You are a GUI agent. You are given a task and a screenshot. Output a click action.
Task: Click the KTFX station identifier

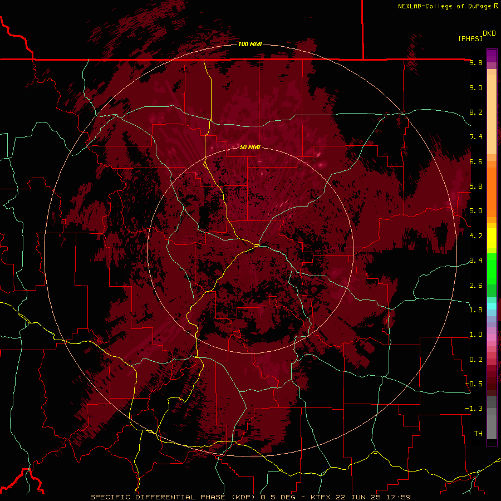[x=321, y=497]
